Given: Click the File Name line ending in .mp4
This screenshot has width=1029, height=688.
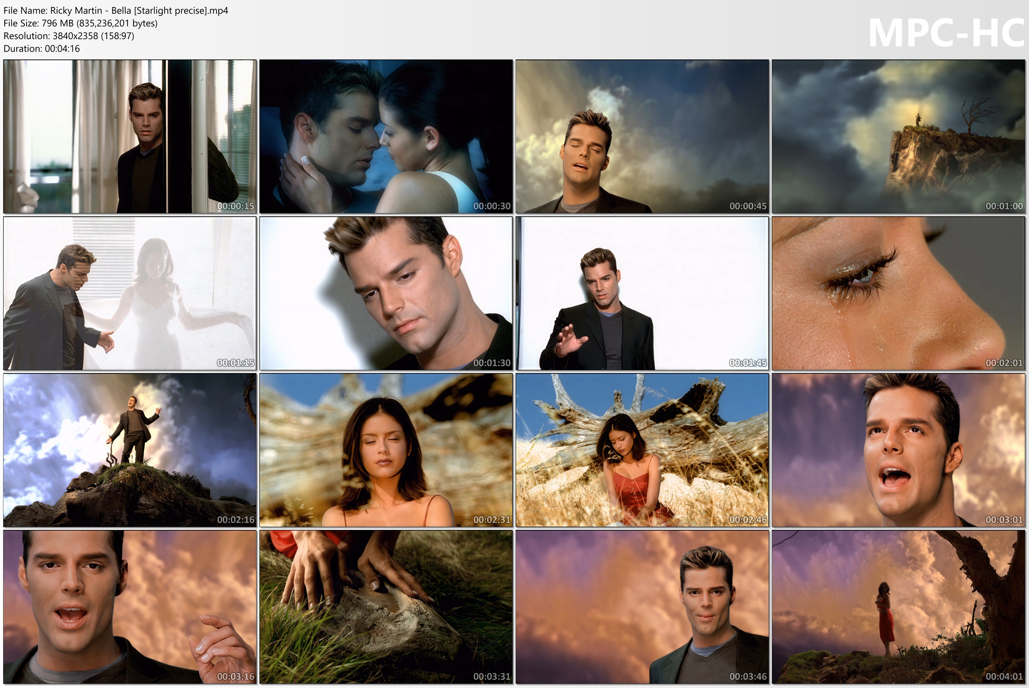Looking at the screenshot, I should click(116, 11).
